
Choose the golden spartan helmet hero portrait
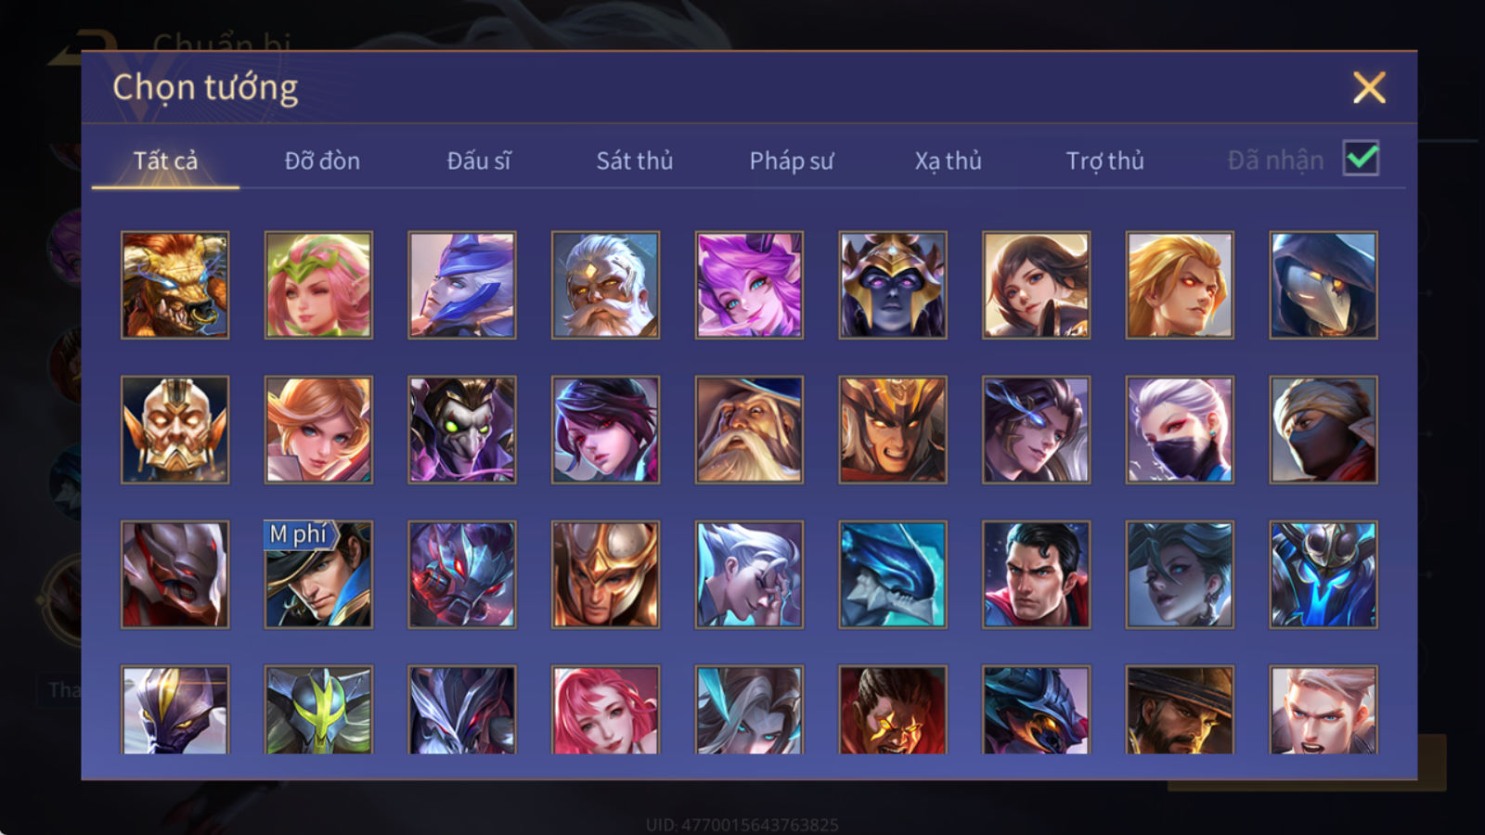[605, 574]
